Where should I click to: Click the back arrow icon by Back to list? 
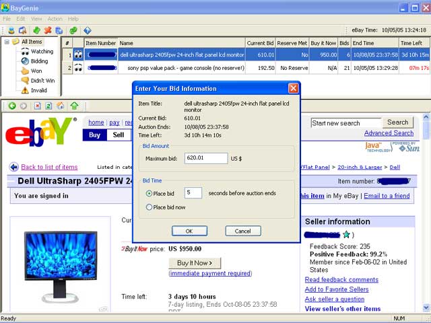pyautogui.click(x=13, y=167)
